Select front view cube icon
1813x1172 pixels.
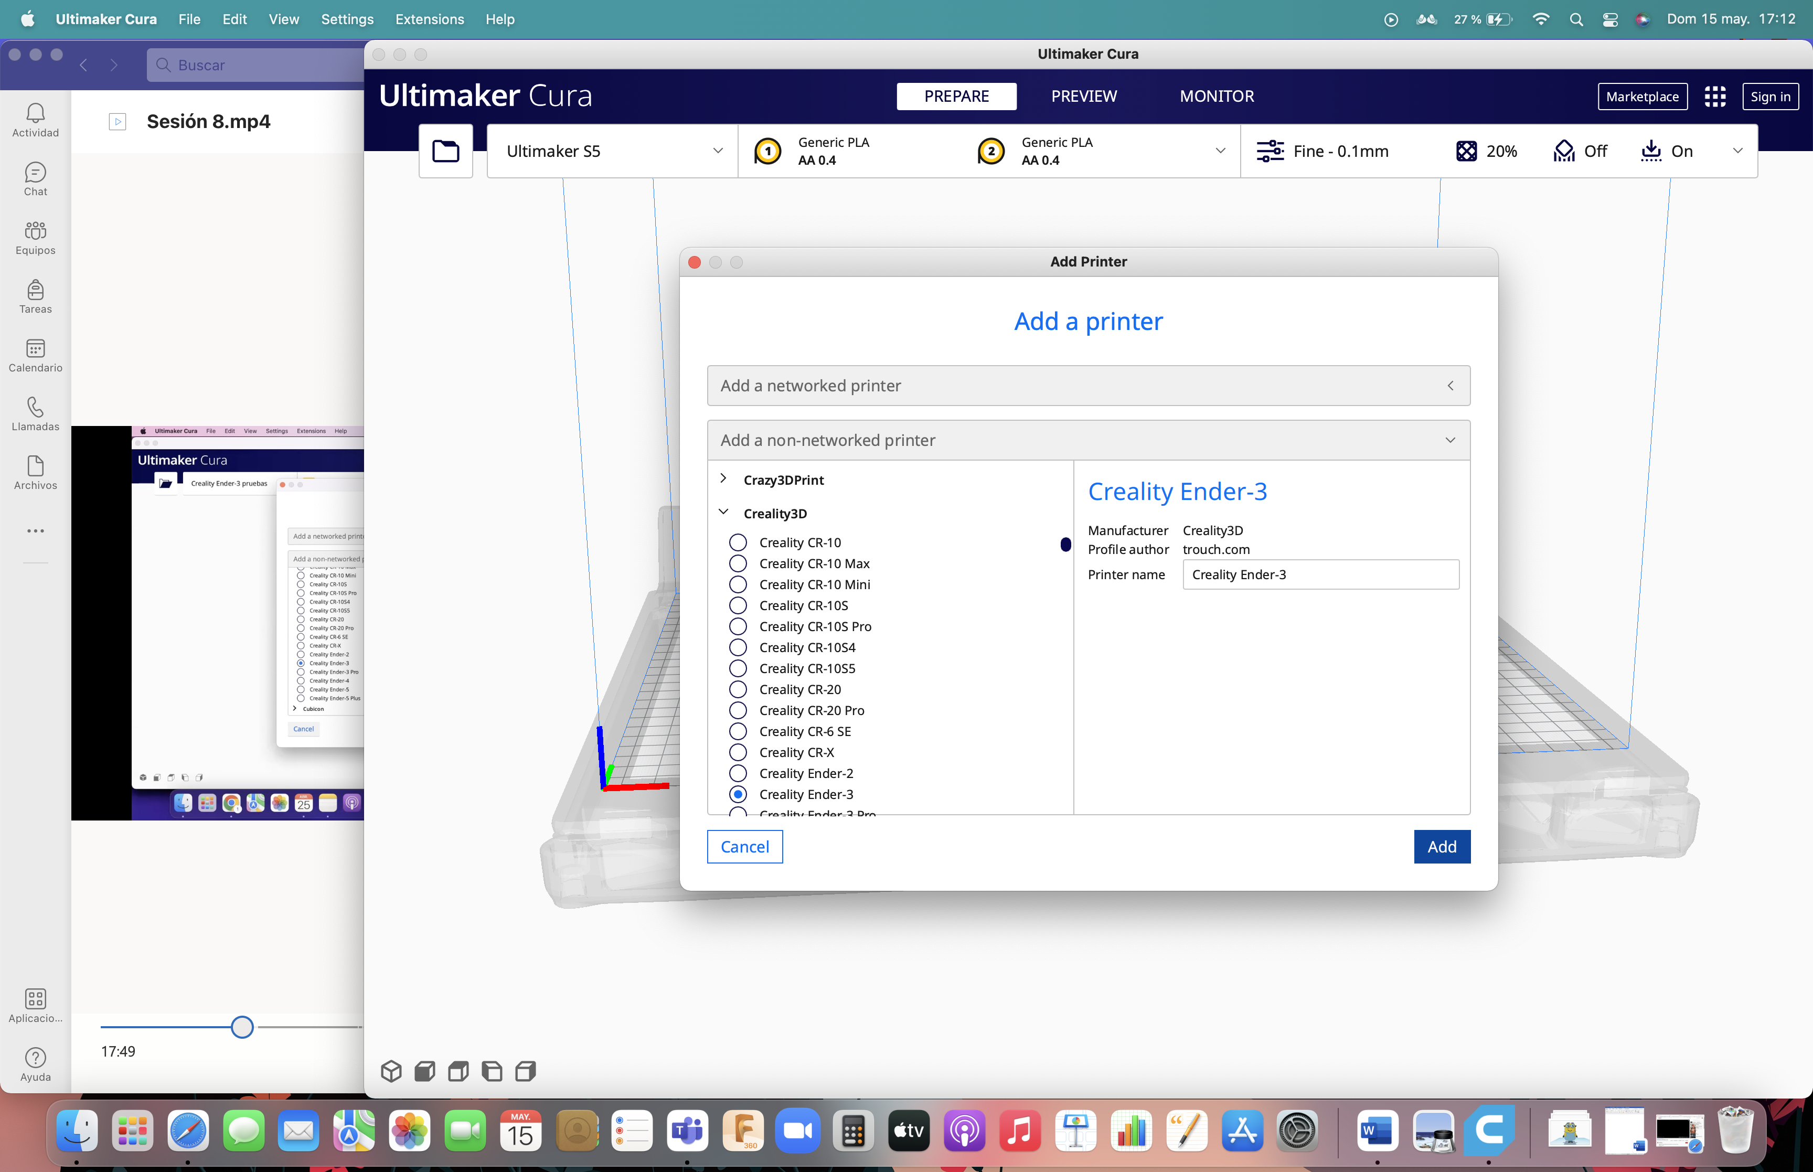[x=424, y=1071]
